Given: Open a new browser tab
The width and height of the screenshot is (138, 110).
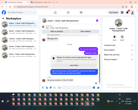Looking at the screenshot, I should click(x=57, y=2).
